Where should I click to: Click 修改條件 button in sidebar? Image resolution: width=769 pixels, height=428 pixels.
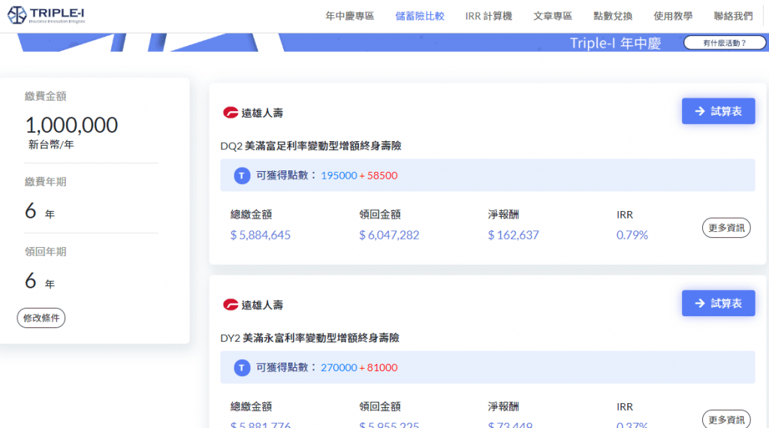(x=41, y=318)
